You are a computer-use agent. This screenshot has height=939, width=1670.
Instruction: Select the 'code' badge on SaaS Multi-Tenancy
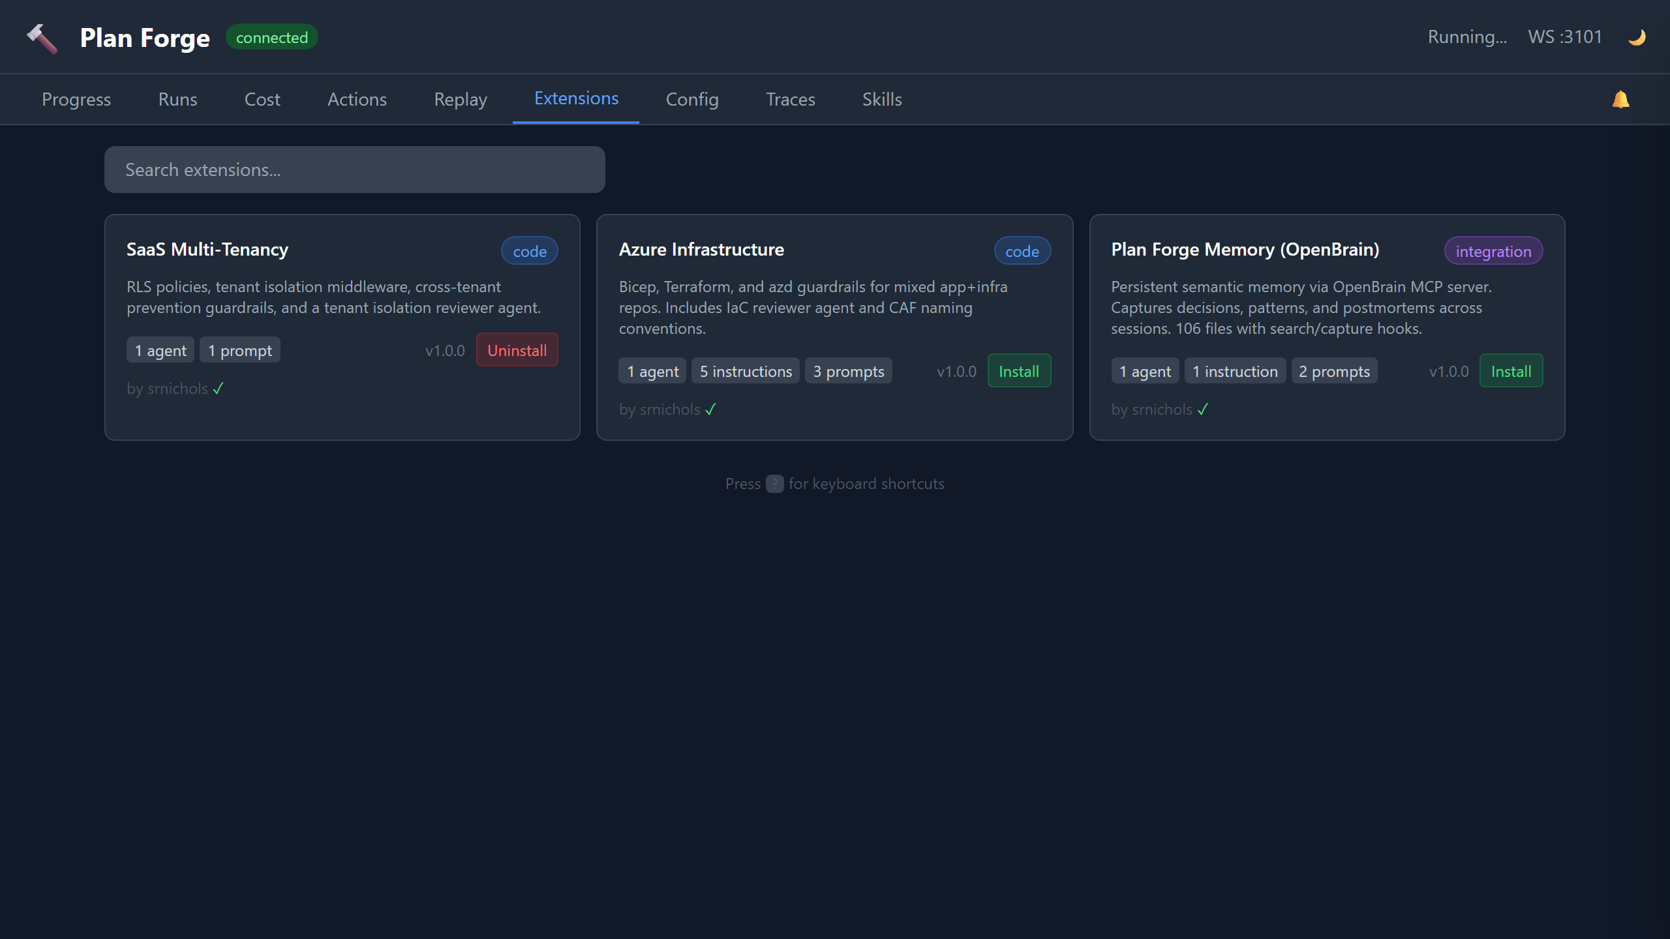pos(529,250)
